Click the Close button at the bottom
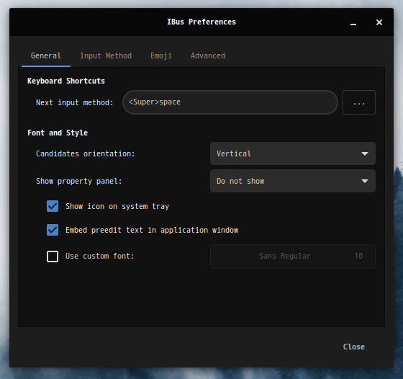This screenshot has width=403, height=379. (353, 347)
